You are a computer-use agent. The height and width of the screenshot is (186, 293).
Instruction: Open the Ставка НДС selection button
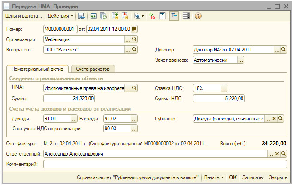pyautogui.click(x=224, y=88)
